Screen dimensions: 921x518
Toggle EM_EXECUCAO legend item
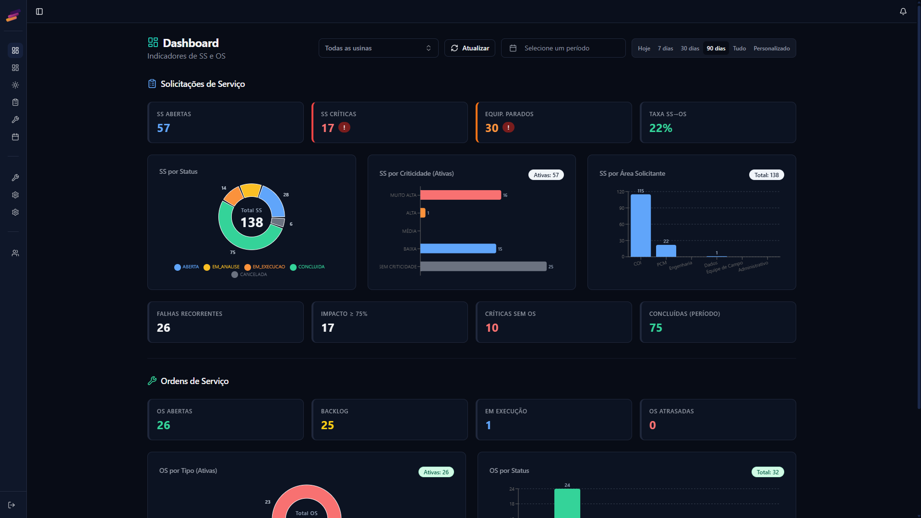tap(264, 267)
